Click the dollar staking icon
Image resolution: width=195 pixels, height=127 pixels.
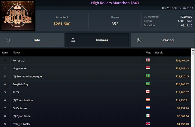[139, 40]
